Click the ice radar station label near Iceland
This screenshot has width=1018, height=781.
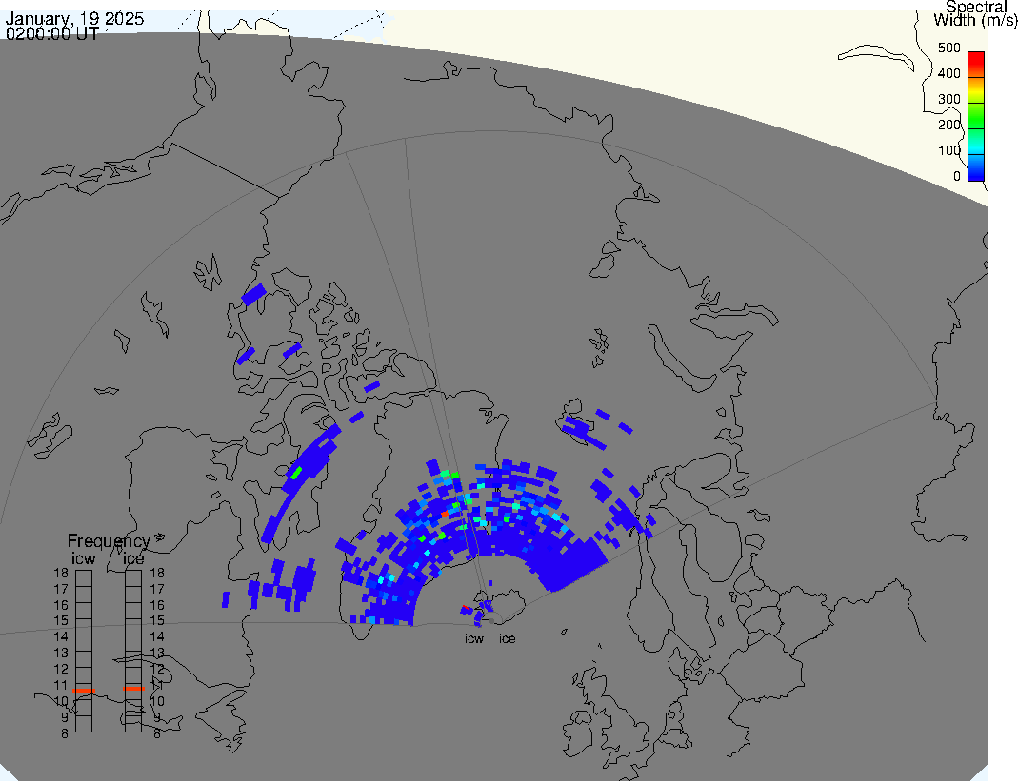[507, 639]
